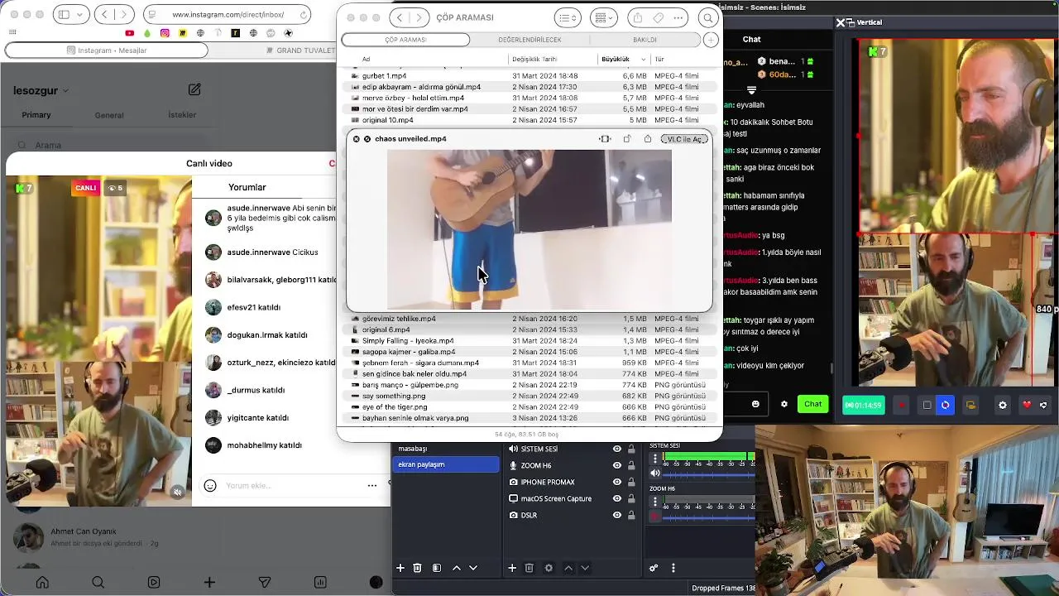Go forward in Finder window
Screen dimensions: 1059x596
(x=419, y=17)
